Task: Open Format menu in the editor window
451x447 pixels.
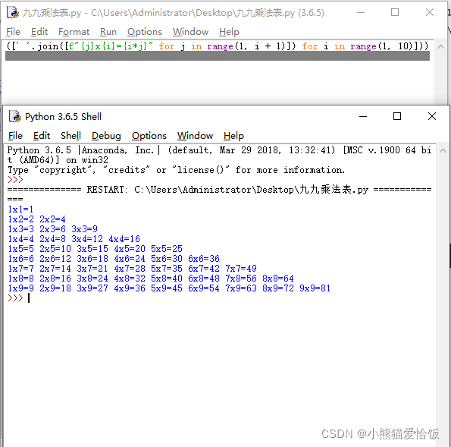Action: click(x=74, y=32)
